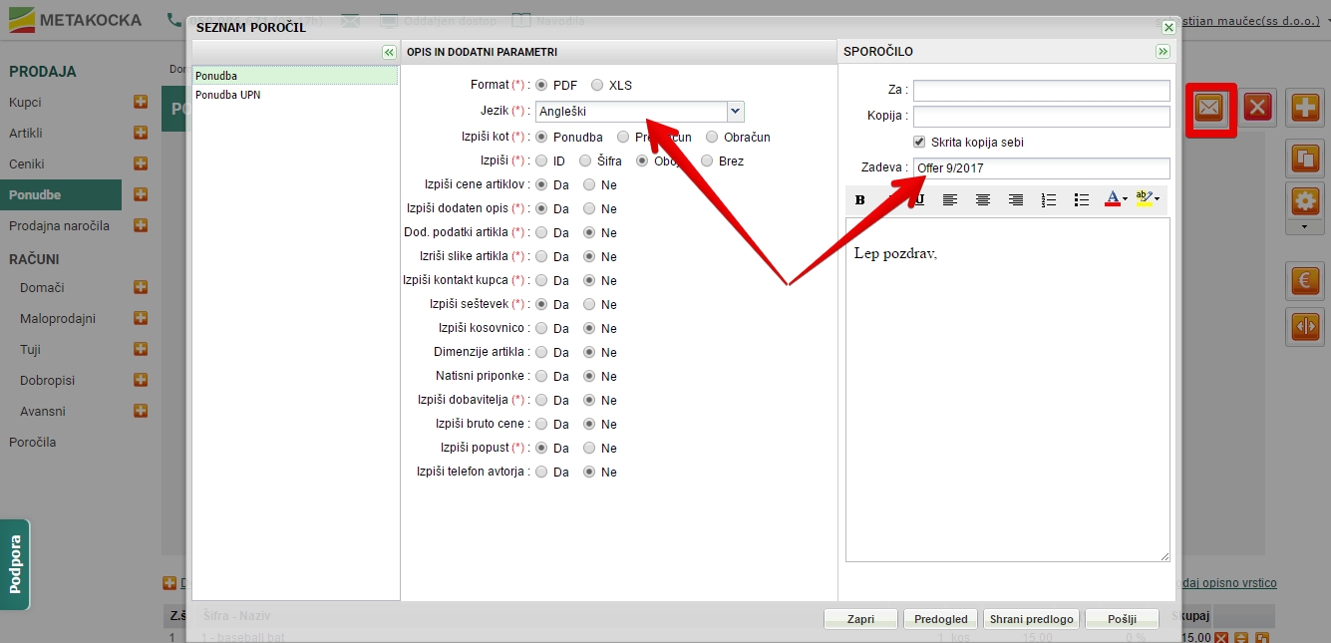
Task: Click plus icon next to Ceniki
Action: click(141, 163)
